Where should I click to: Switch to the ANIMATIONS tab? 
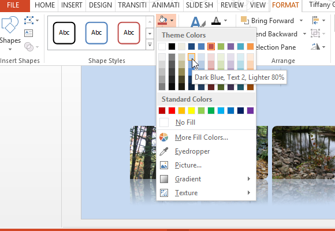coord(166,5)
